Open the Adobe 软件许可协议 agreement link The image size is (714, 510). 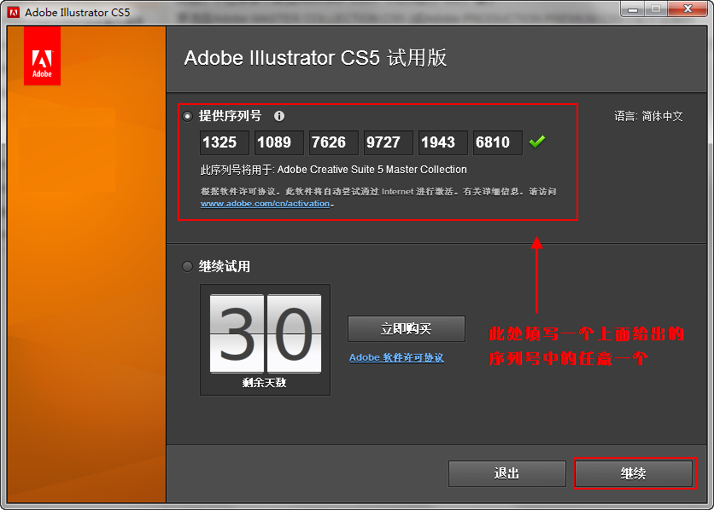pos(395,357)
